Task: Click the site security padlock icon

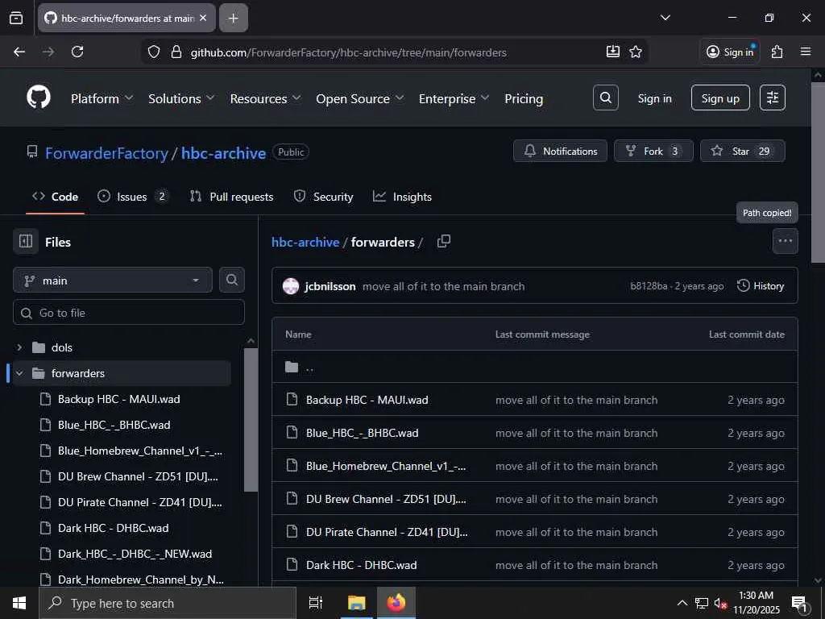Action: click(x=176, y=52)
